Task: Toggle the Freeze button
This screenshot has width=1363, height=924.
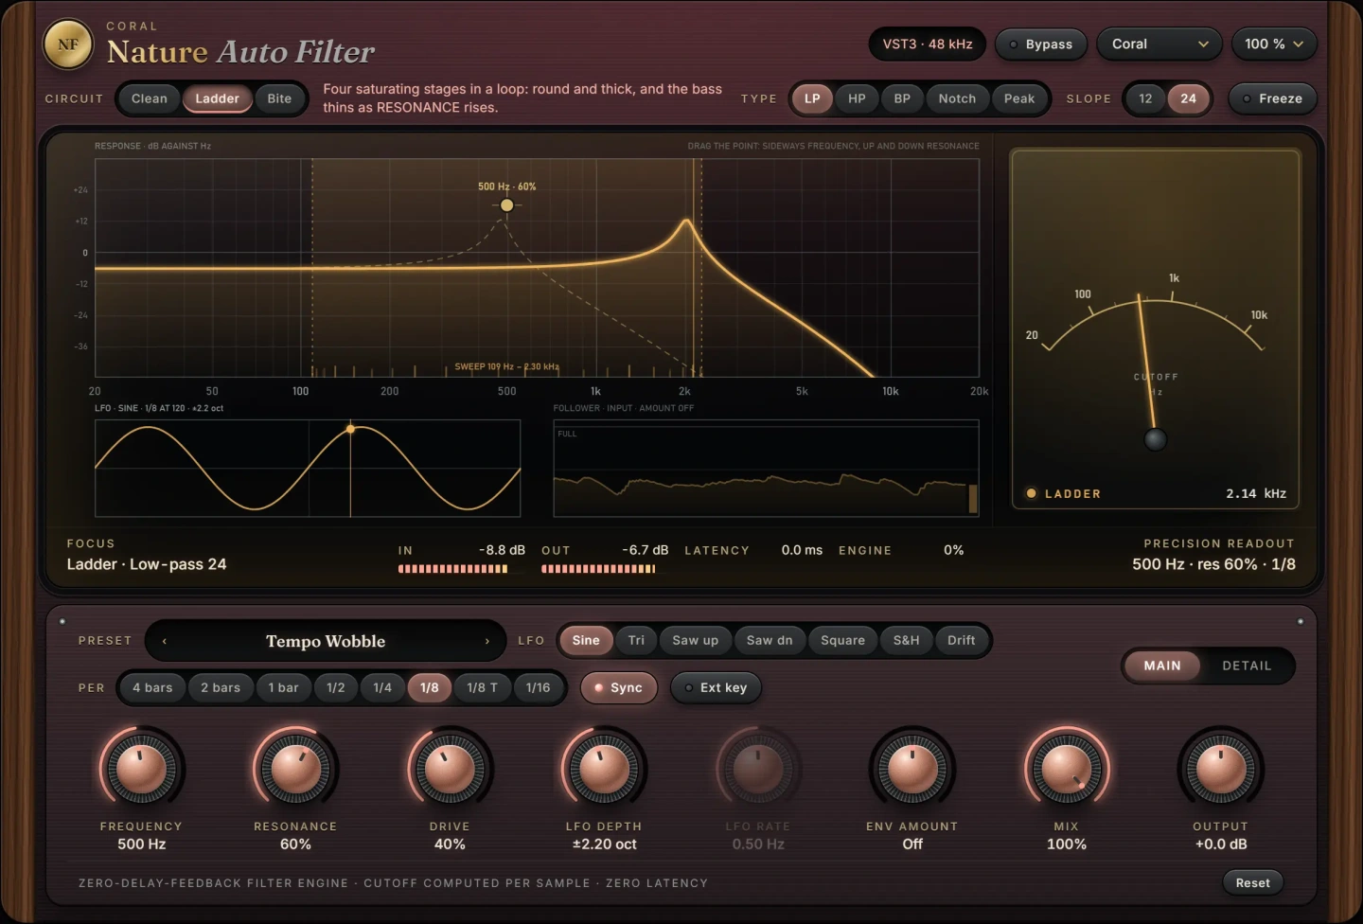Action: (x=1272, y=98)
